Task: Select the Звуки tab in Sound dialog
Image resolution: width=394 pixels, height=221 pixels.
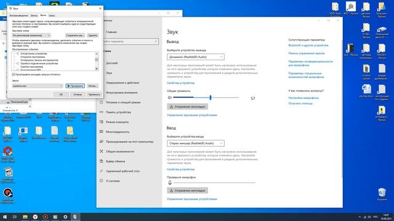Action: pos(43,15)
